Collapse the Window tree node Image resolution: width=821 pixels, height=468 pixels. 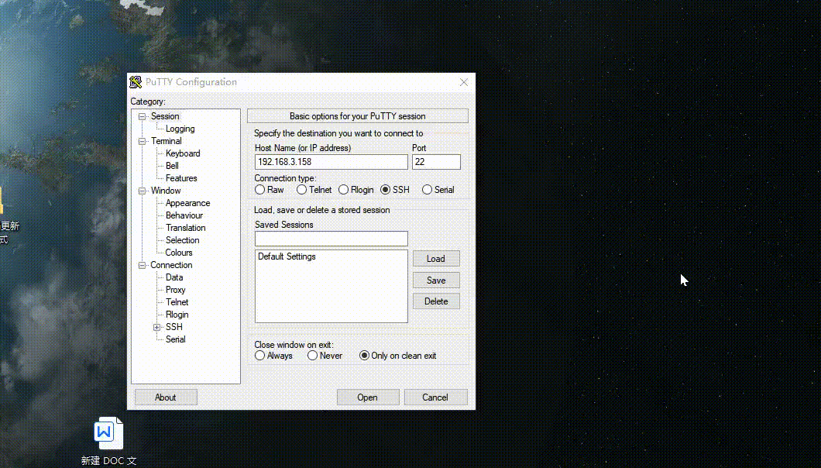click(142, 191)
